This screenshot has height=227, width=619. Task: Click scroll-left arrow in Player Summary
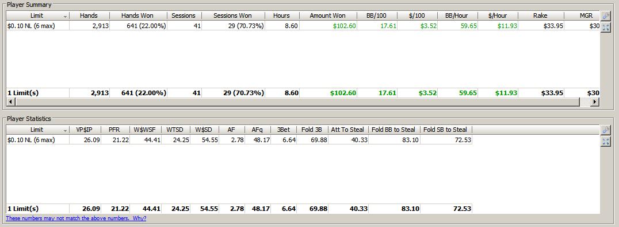click(10, 102)
